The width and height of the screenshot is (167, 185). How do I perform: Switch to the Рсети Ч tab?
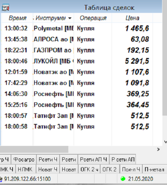click(48, 160)
